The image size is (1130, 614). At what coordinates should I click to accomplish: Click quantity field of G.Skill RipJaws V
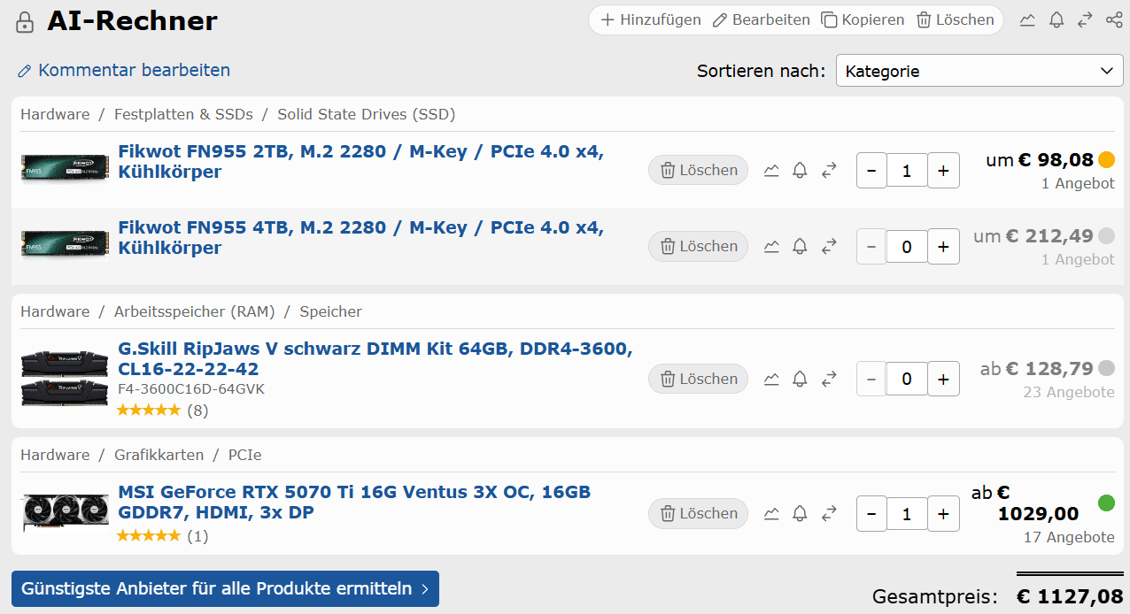tap(907, 380)
